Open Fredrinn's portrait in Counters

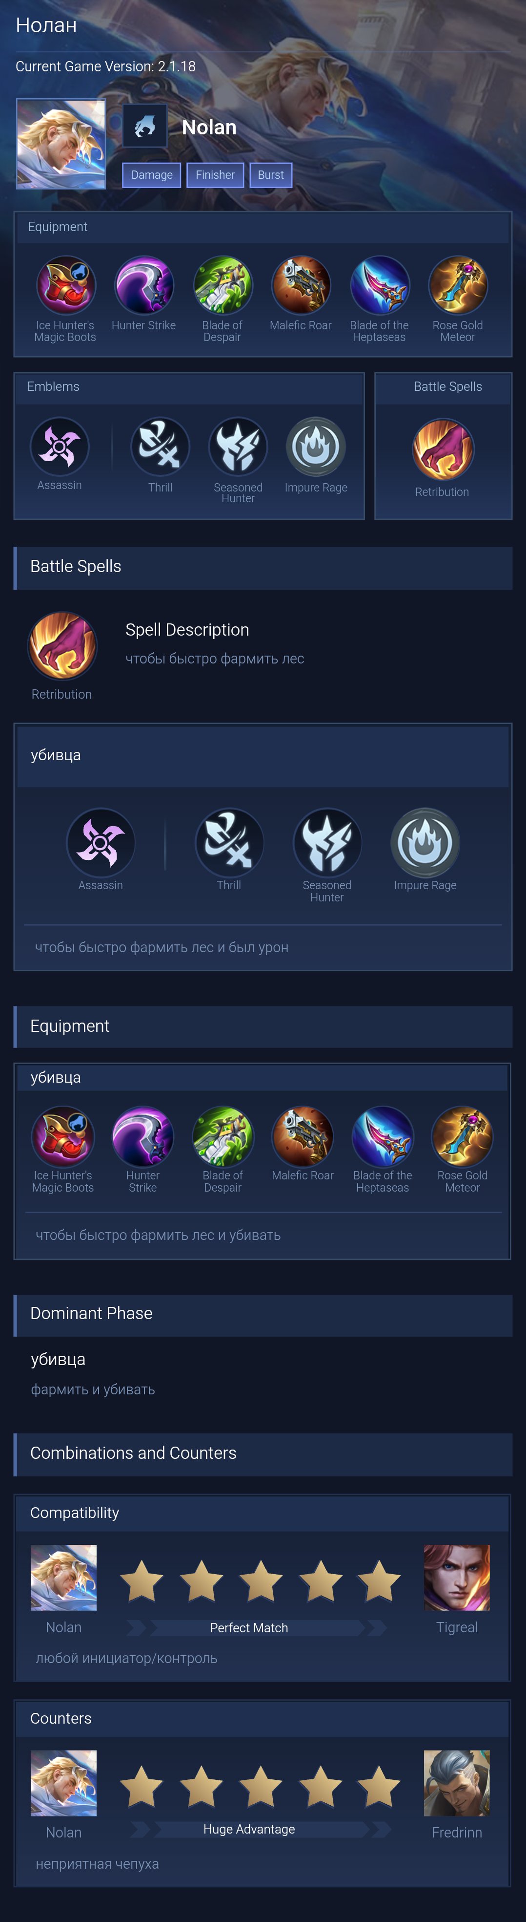pos(457,1782)
